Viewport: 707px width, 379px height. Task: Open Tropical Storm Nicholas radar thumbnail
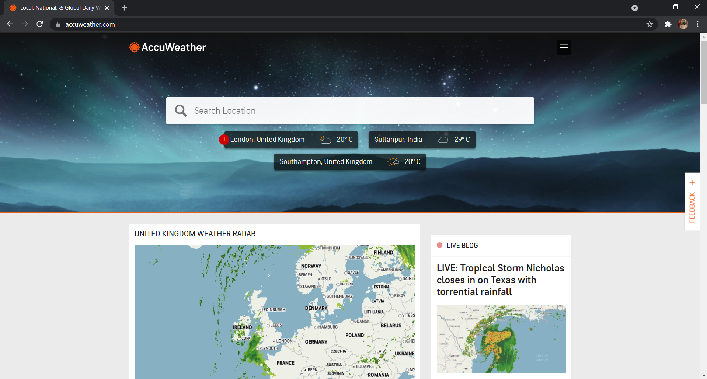click(x=501, y=339)
